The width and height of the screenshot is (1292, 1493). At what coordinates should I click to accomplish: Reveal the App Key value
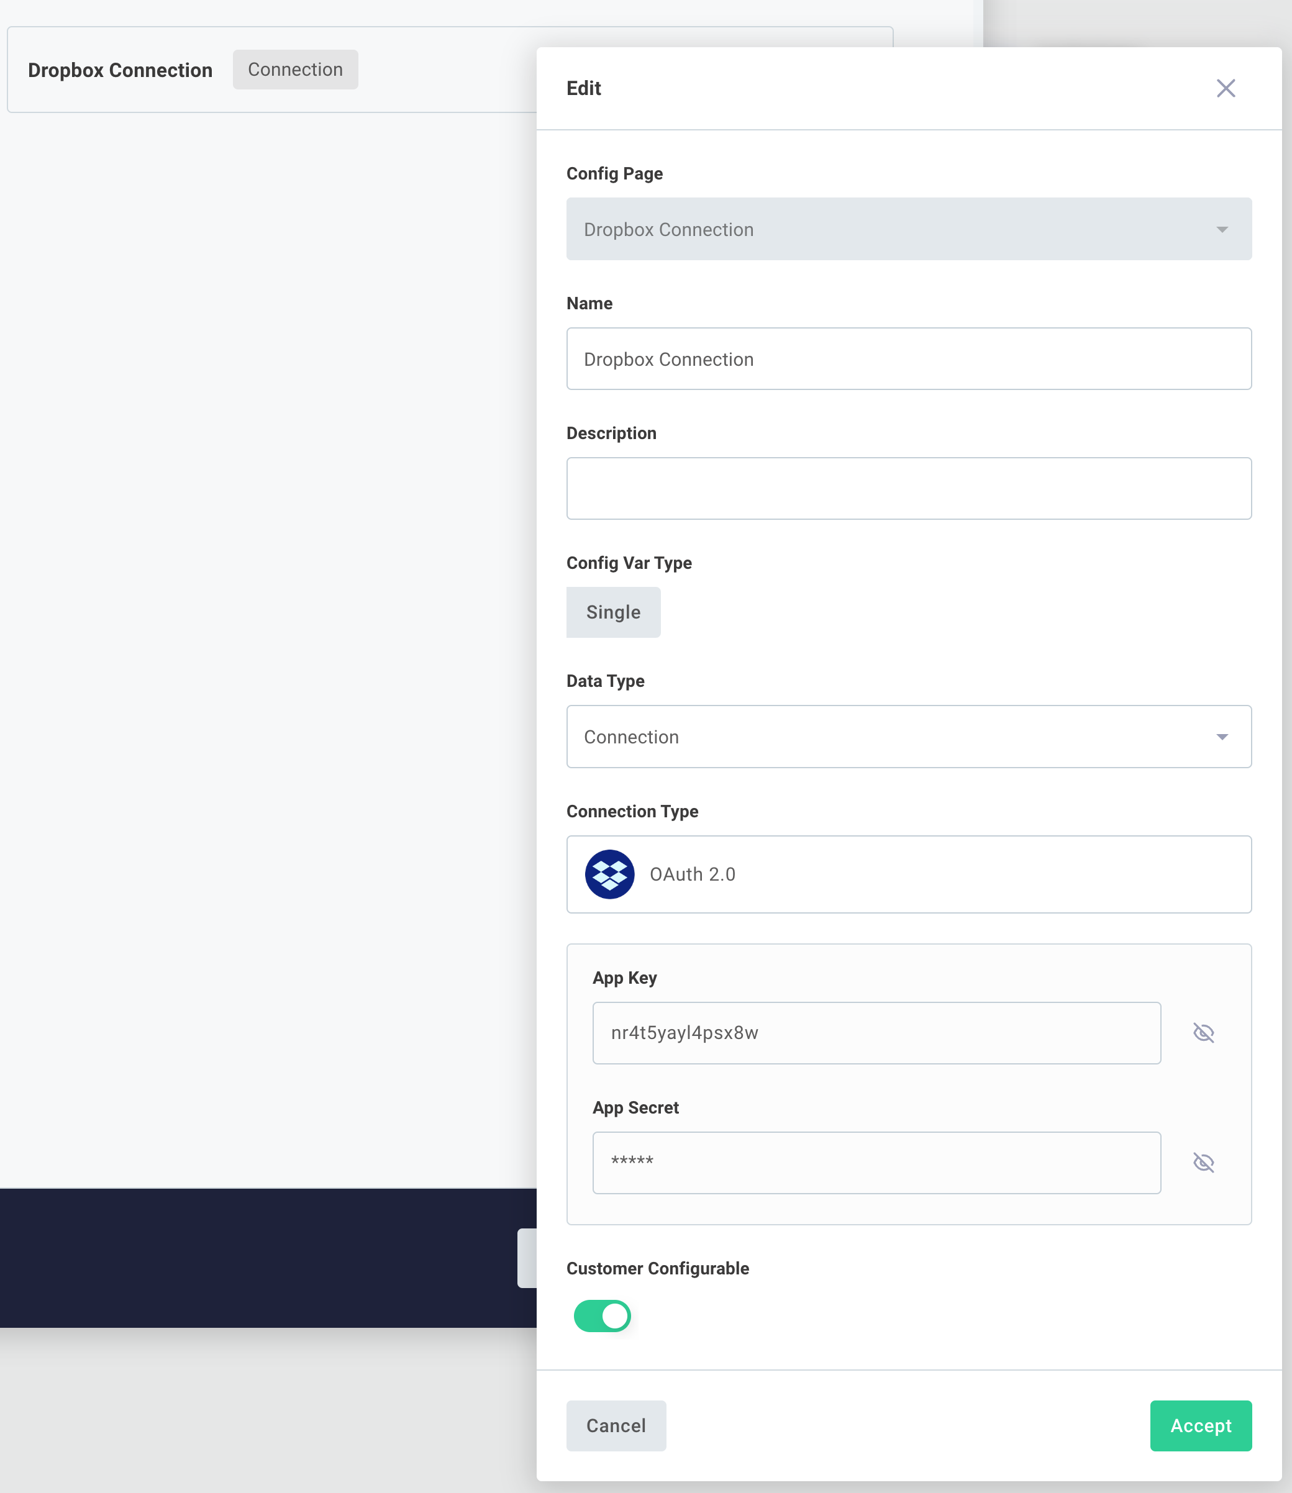click(x=1204, y=1032)
